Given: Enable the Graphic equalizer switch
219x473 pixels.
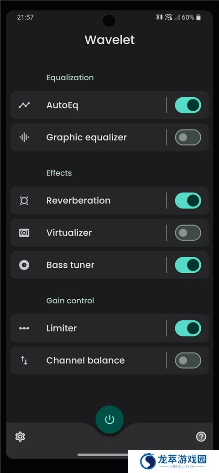Looking at the screenshot, I should tap(188, 137).
